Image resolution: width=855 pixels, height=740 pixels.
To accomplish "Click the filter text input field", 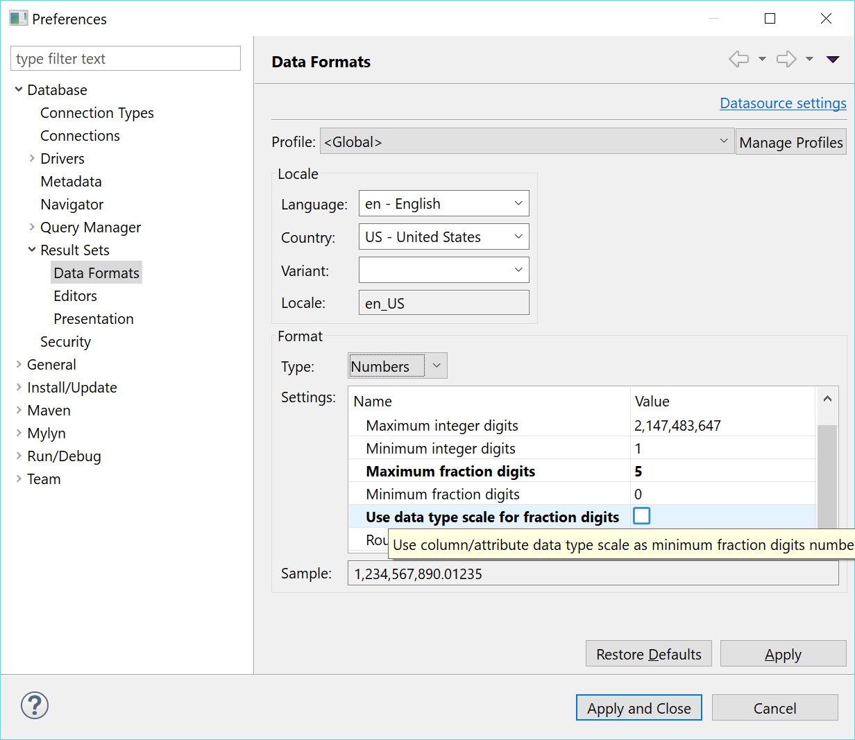I will pyautogui.click(x=125, y=58).
